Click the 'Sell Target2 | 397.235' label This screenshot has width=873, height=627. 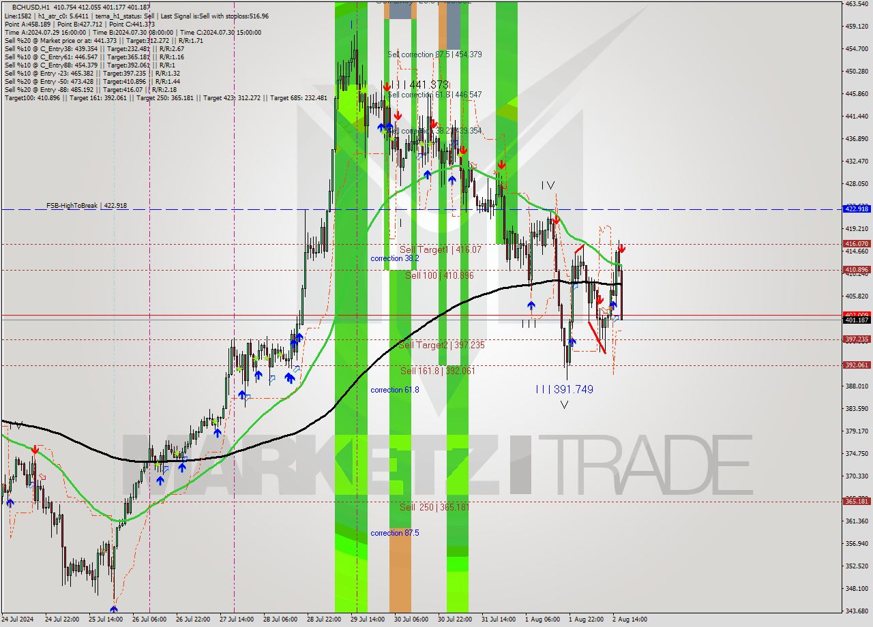coord(441,346)
